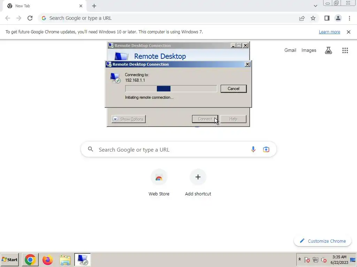
Task: Open the Action Center flag icon
Action: pyautogui.click(x=307, y=259)
